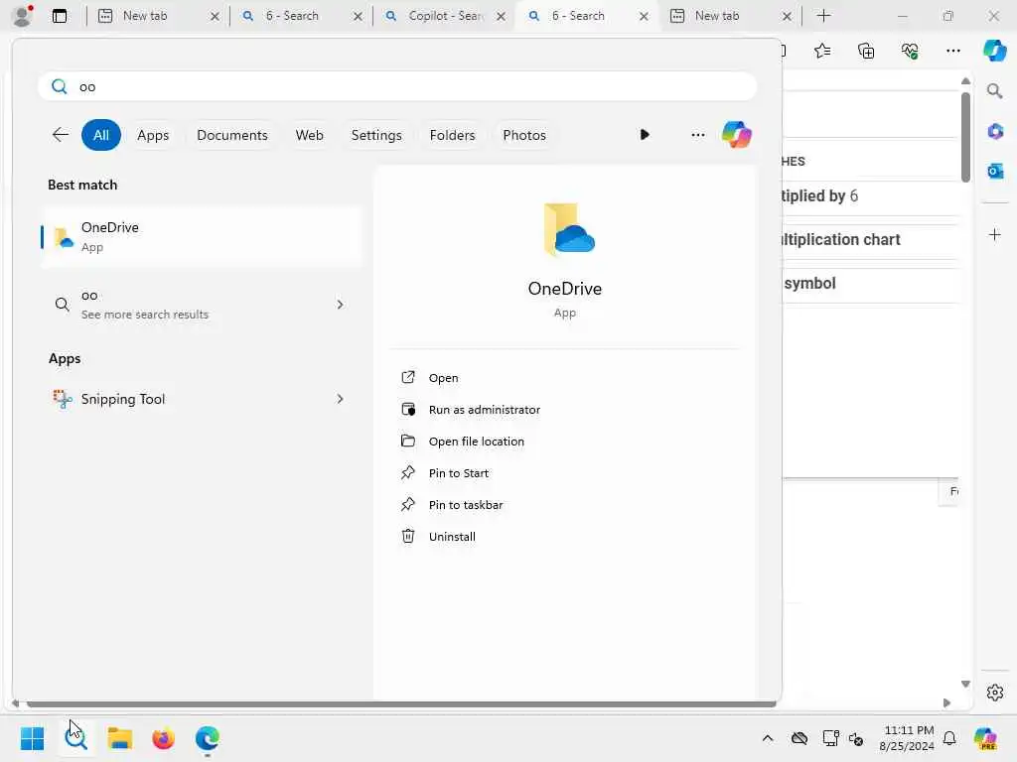Click the Edge vertical scrollbar thumb
The image size is (1017, 762).
965,137
